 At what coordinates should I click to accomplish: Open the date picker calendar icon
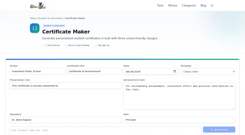(x=175, y=71)
